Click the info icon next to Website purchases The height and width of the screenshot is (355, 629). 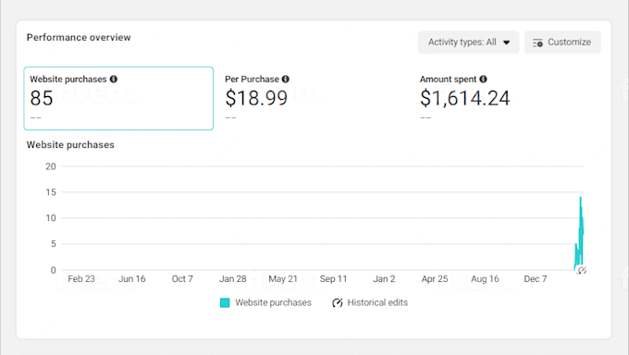click(x=114, y=79)
